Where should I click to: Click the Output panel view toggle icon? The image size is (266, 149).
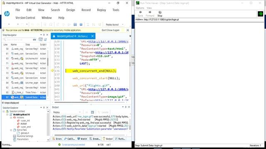click(92, 112)
